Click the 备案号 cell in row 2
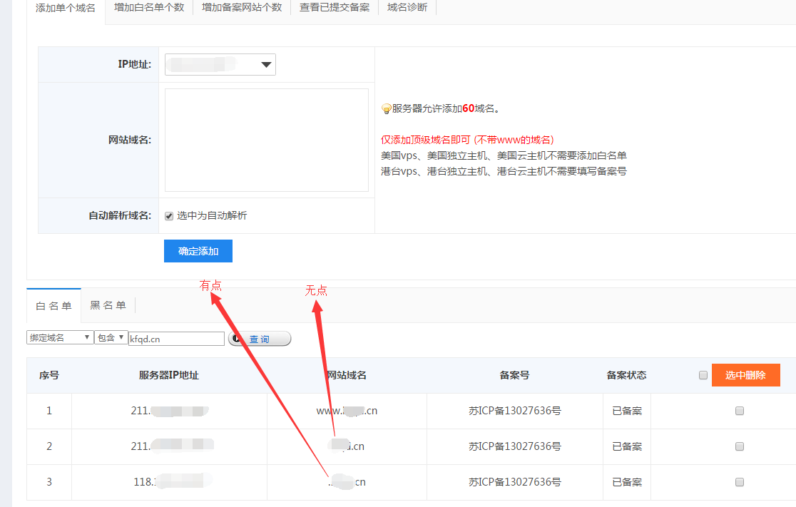Viewport: 796px width, 507px height. pos(514,446)
